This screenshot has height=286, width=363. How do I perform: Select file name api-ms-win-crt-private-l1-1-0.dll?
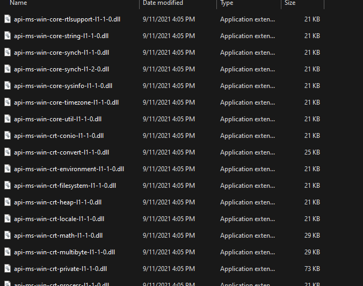click(61, 269)
